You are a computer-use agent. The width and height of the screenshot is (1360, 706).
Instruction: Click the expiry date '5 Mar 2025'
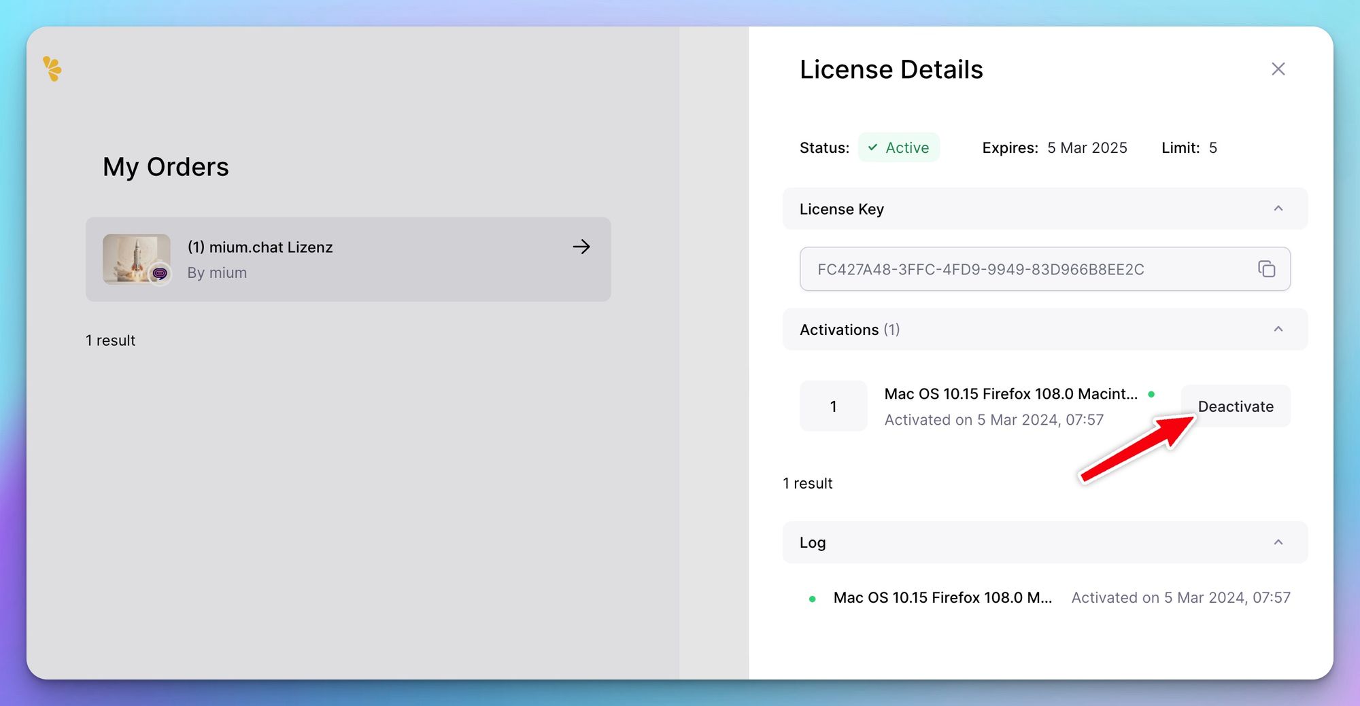point(1087,147)
